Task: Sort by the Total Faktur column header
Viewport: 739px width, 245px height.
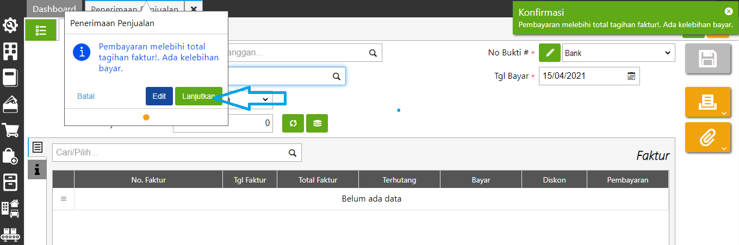Action: pos(318,180)
